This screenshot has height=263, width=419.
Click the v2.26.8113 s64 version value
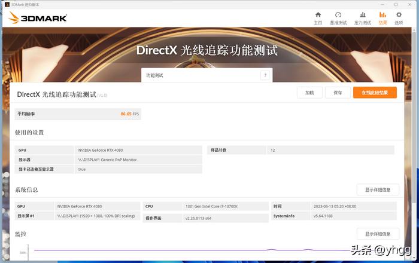[x=198, y=218]
